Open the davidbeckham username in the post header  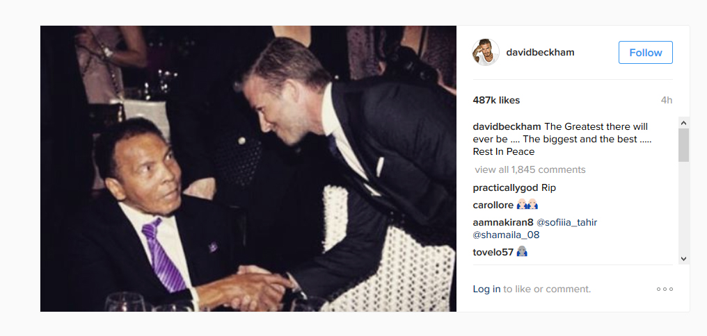[x=540, y=53]
